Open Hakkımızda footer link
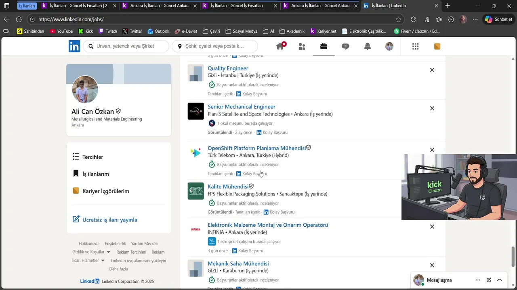 coord(89,244)
